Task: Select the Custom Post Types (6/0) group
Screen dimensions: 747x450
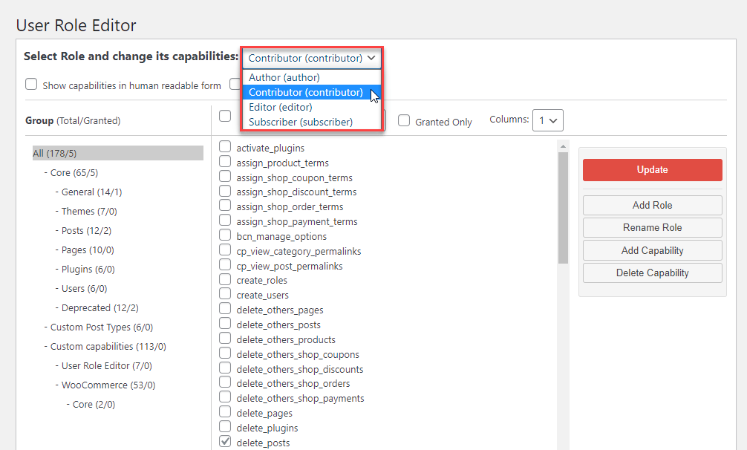Action: click(x=102, y=327)
